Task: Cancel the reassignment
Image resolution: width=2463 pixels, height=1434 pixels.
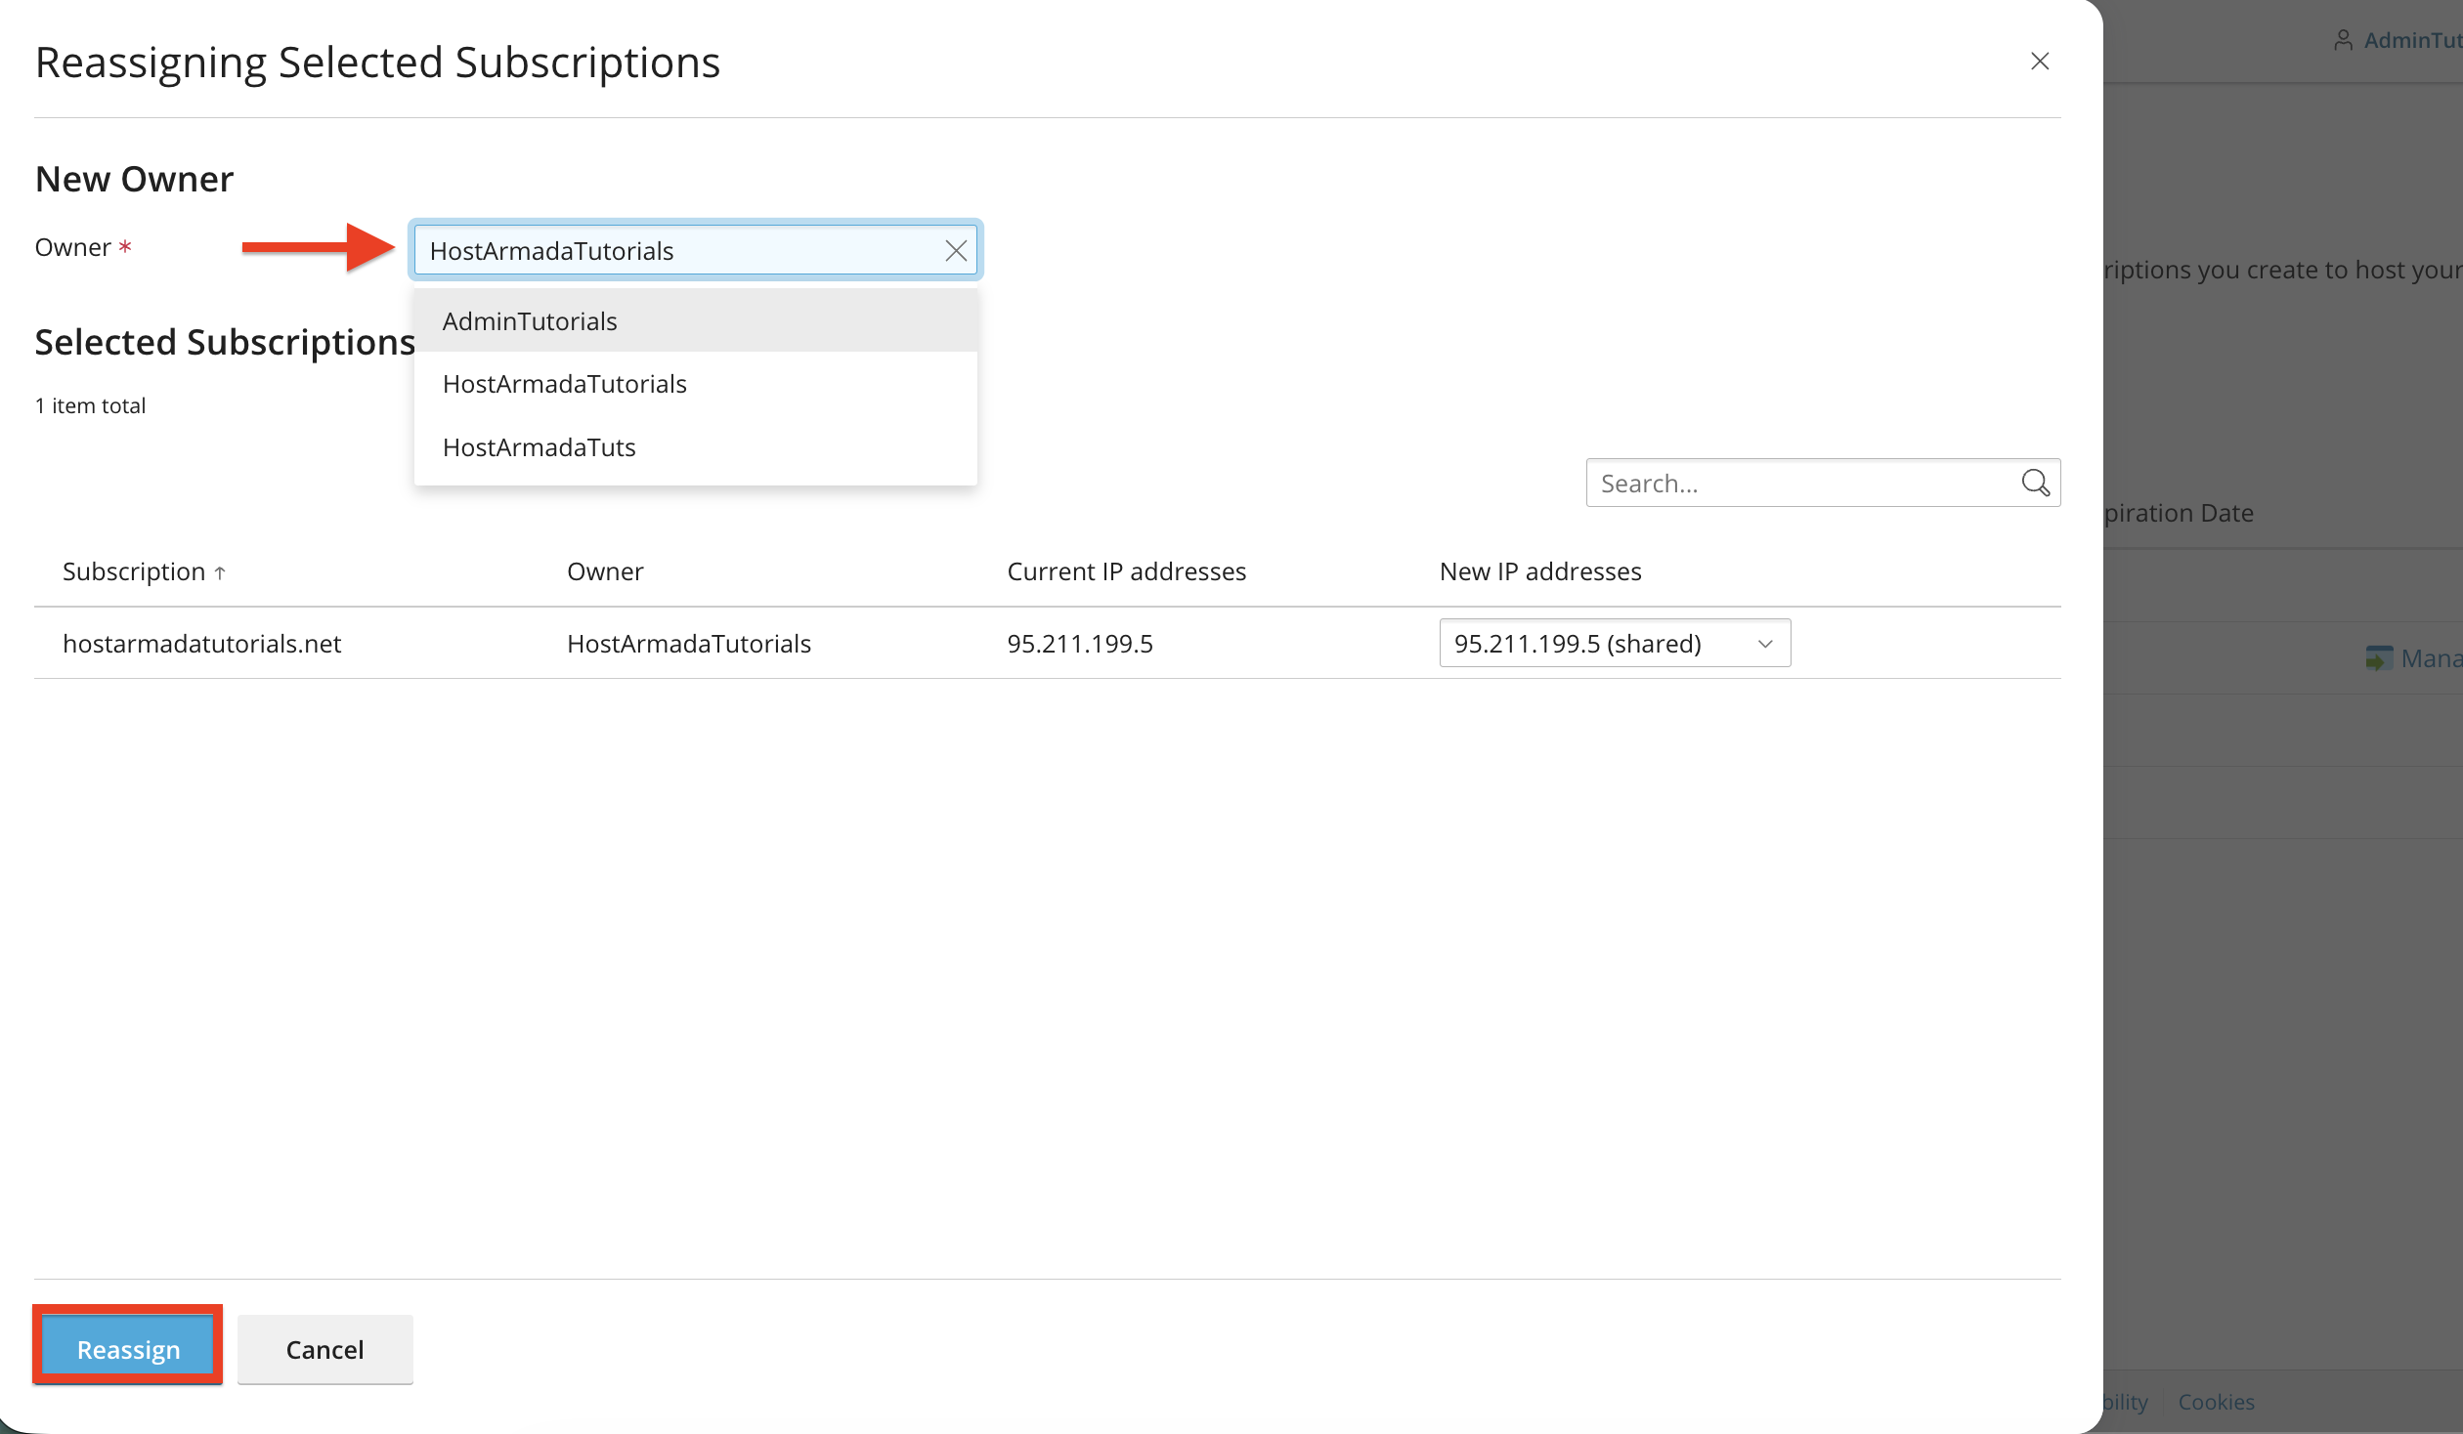Action: click(324, 1349)
